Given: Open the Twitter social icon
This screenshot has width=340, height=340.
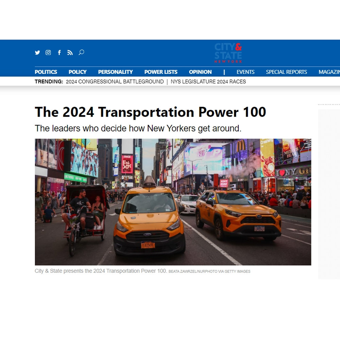Looking at the screenshot, I should 37,53.
